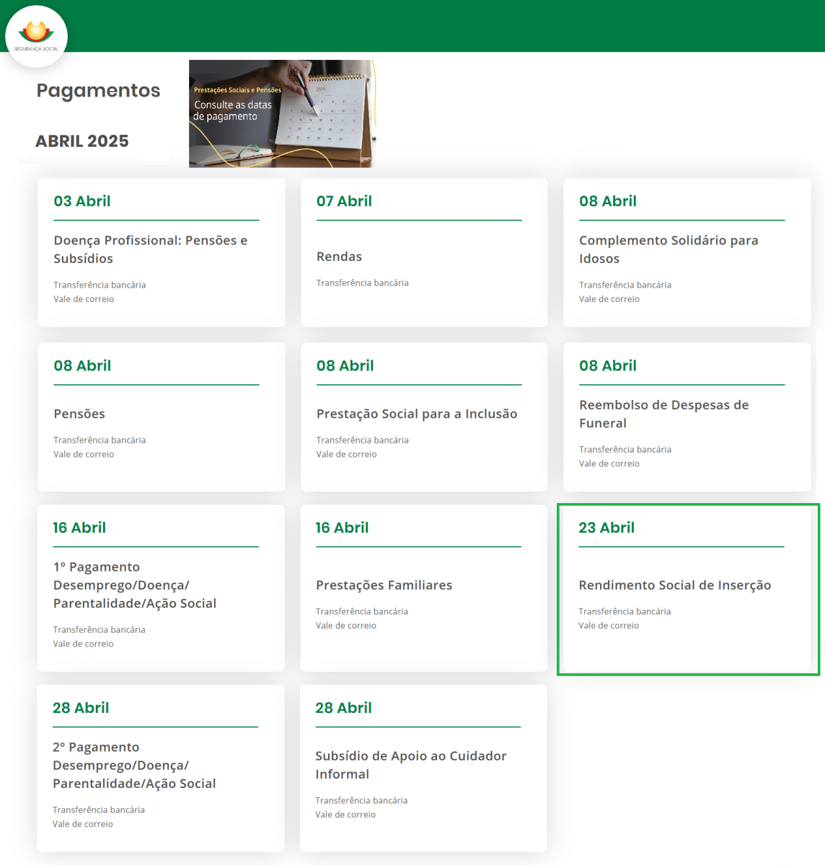Select the 2º Pagamento Desemprego/Doença title

[x=133, y=766]
